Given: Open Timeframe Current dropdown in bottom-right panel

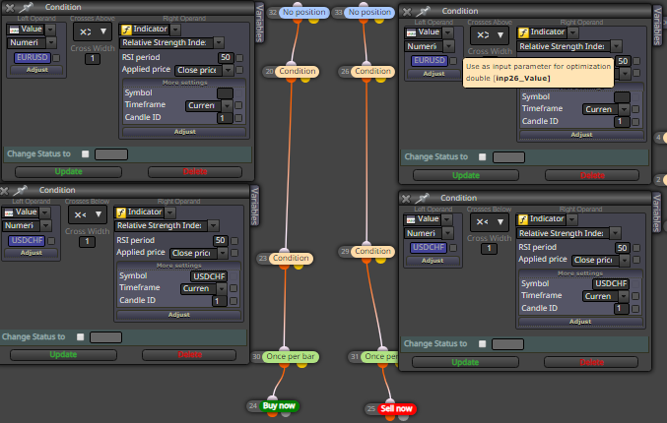Looking at the screenshot, I should (624, 296).
